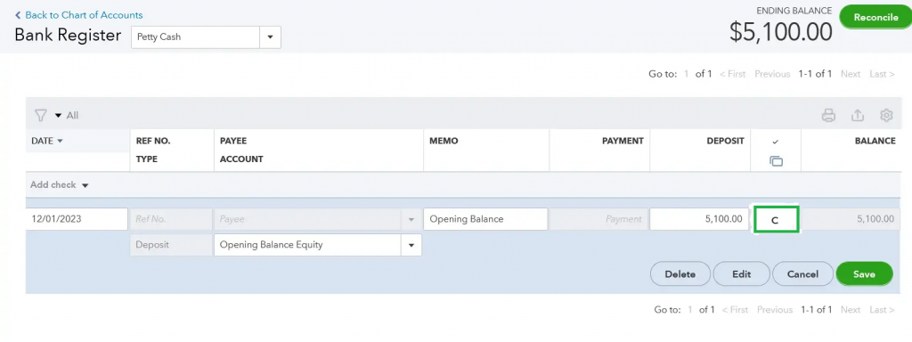The image size is (912, 342).
Task: Click the REF NO. column header
Action: click(x=153, y=141)
